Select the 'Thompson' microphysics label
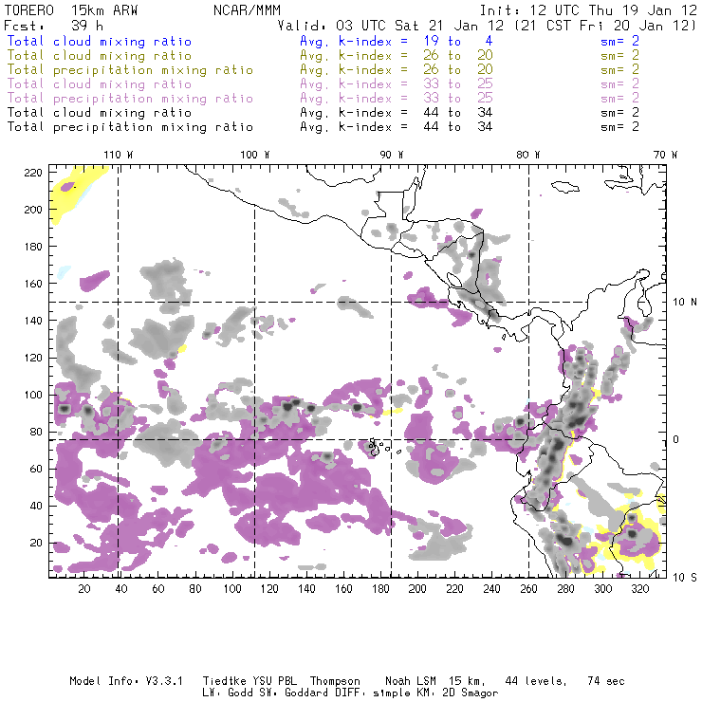 coord(335,681)
